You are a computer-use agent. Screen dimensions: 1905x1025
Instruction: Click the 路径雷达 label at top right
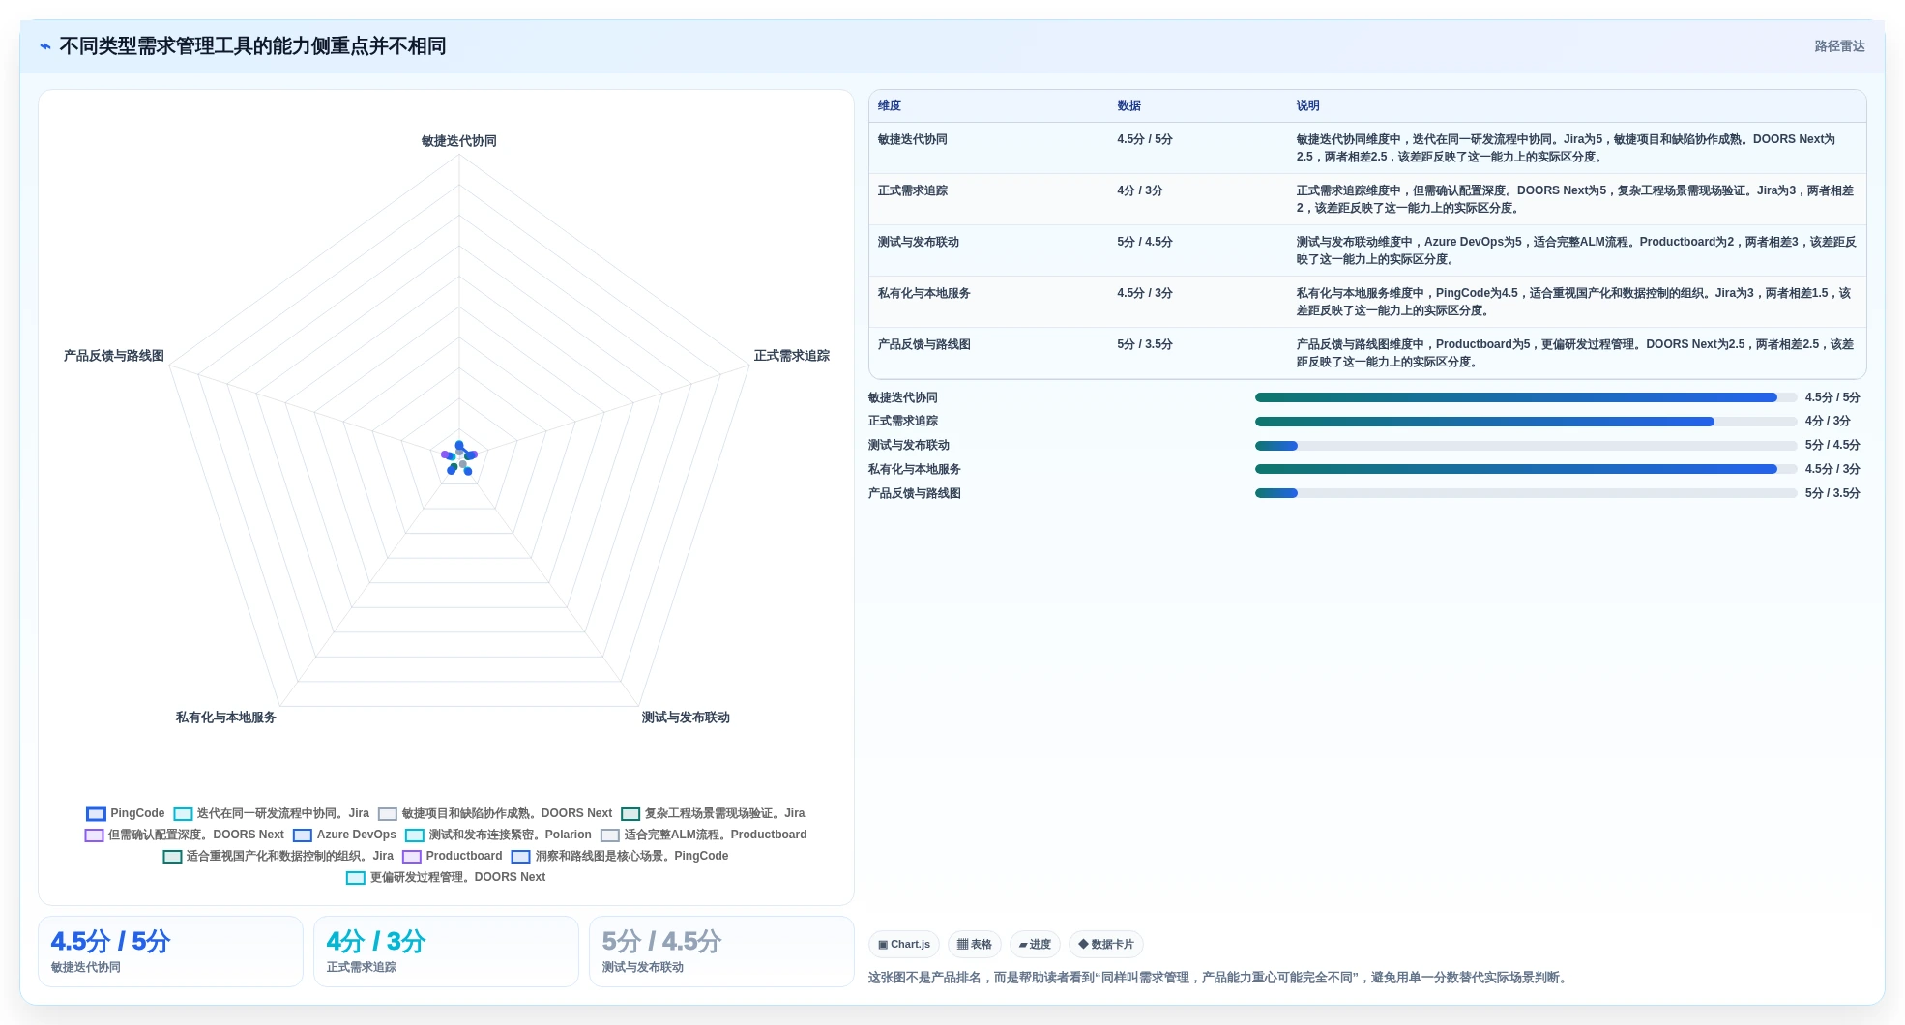coord(1839,46)
